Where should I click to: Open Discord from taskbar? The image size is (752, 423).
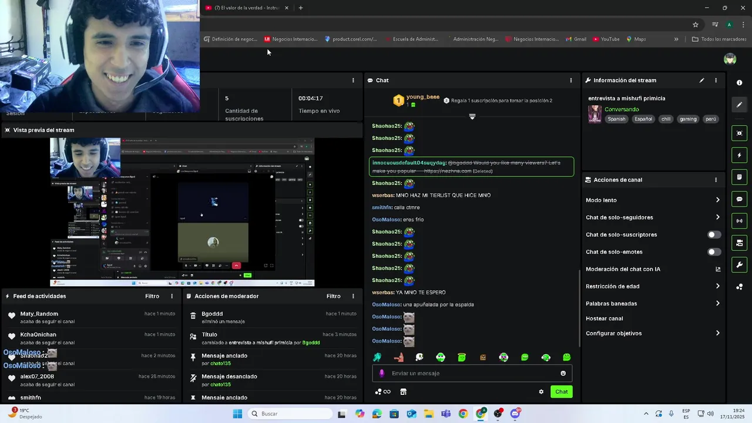[515, 414]
